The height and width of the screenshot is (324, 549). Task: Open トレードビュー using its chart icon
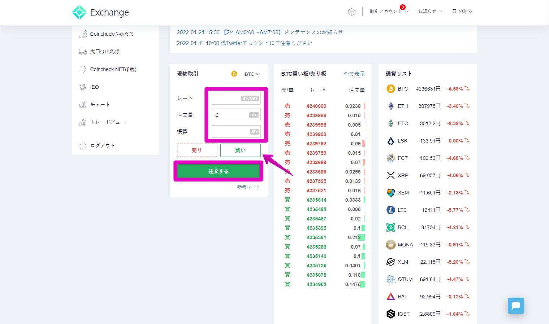click(83, 122)
